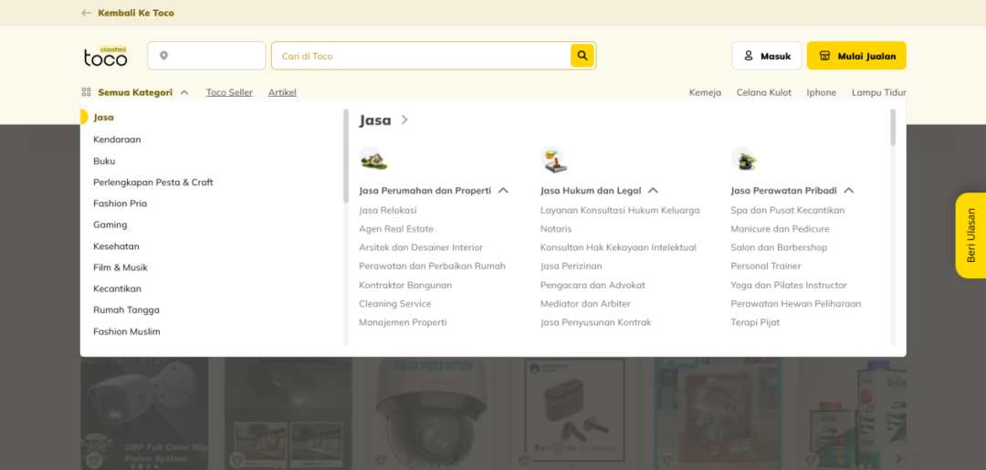986x470 pixels.
Task: Click the Jasa Perumahan dan Properti icon
Action: point(372,160)
